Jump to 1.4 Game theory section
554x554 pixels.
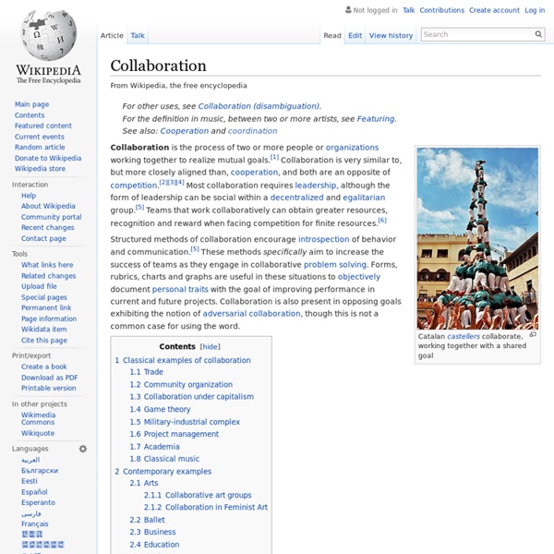point(160,409)
